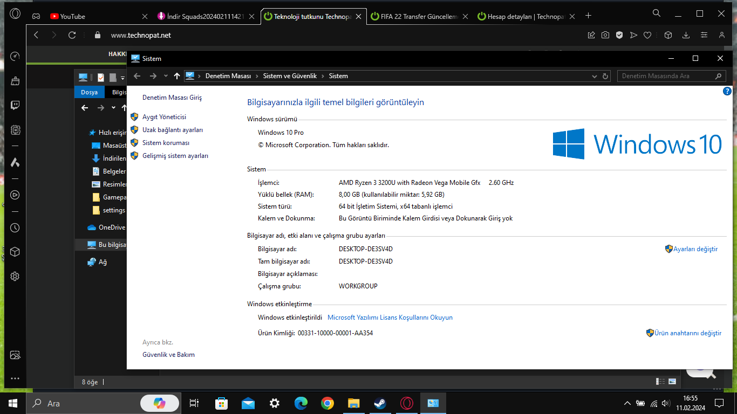Open Windows Start menu

click(x=13, y=403)
